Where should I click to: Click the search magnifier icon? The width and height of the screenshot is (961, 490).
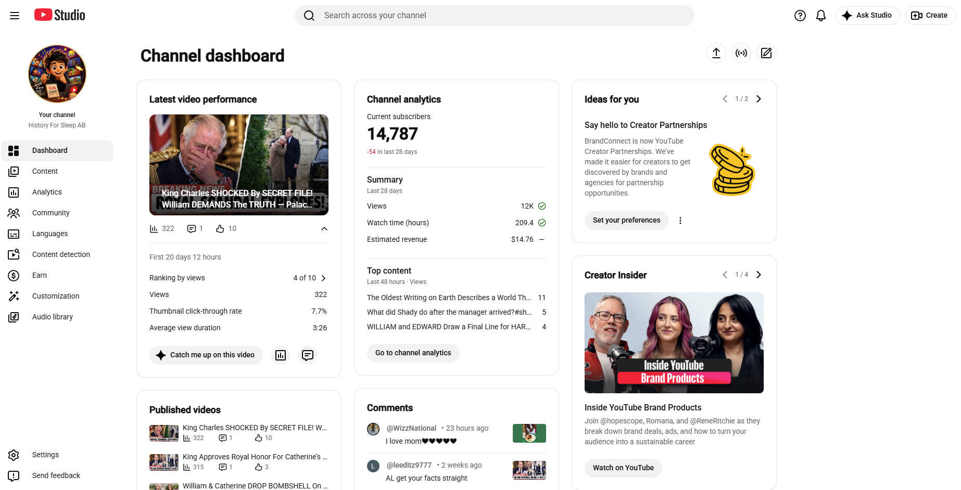pos(309,16)
